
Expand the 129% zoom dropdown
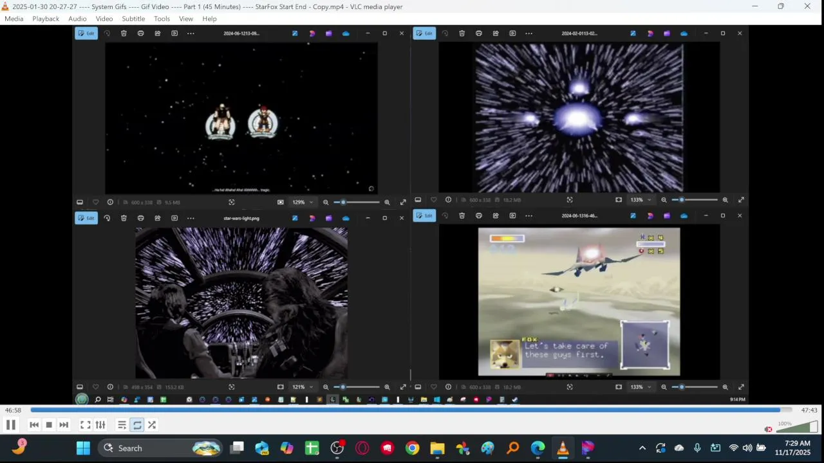pyautogui.click(x=303, y=202)
